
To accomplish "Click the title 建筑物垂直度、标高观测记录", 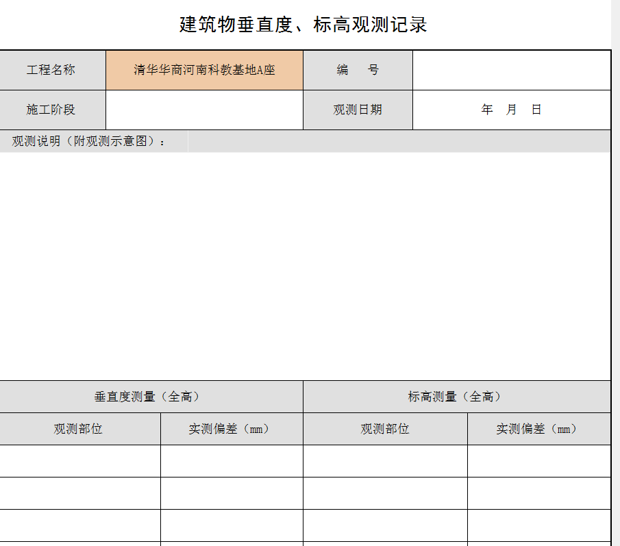I will coord(303,25).
